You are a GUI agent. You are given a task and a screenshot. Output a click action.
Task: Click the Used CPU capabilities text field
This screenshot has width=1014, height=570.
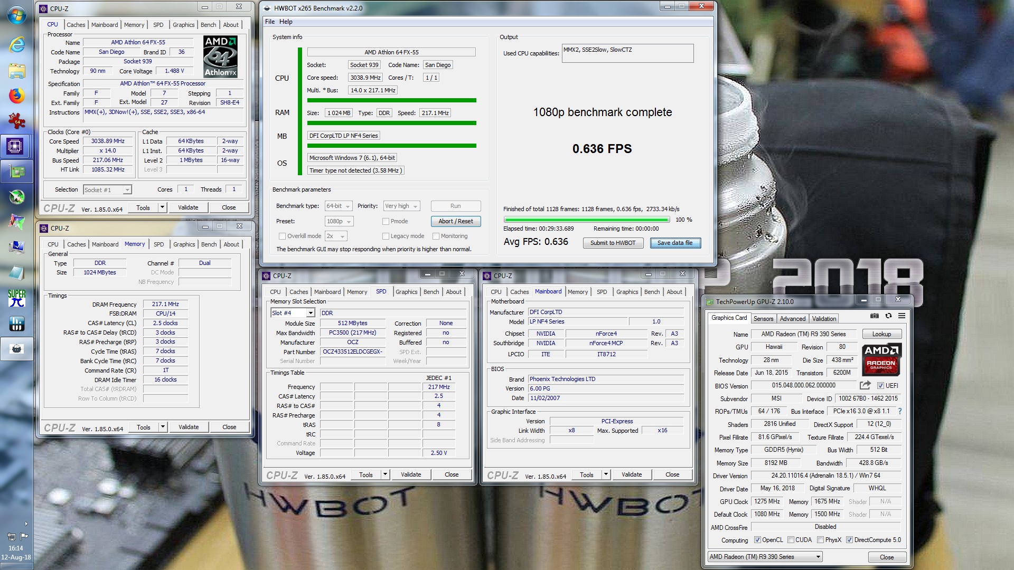click(627, 53)
